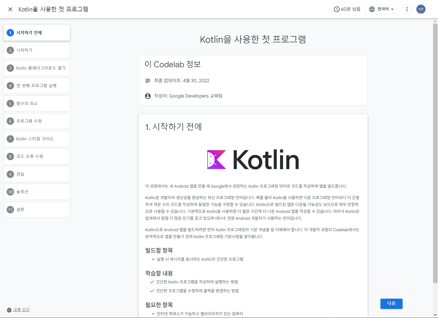Screen dimensions: 438x318
Task: Go to step 2 시작하기
Action: [37, 50]
